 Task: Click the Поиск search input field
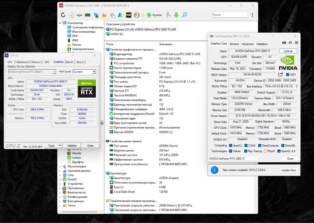click(229, 15)
